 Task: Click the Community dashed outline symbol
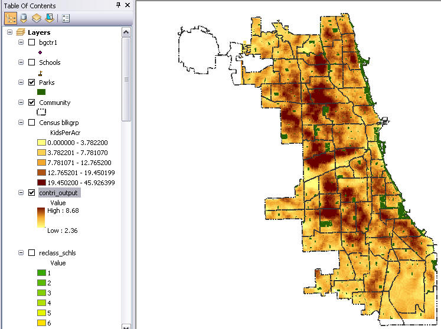coord(41,112)
